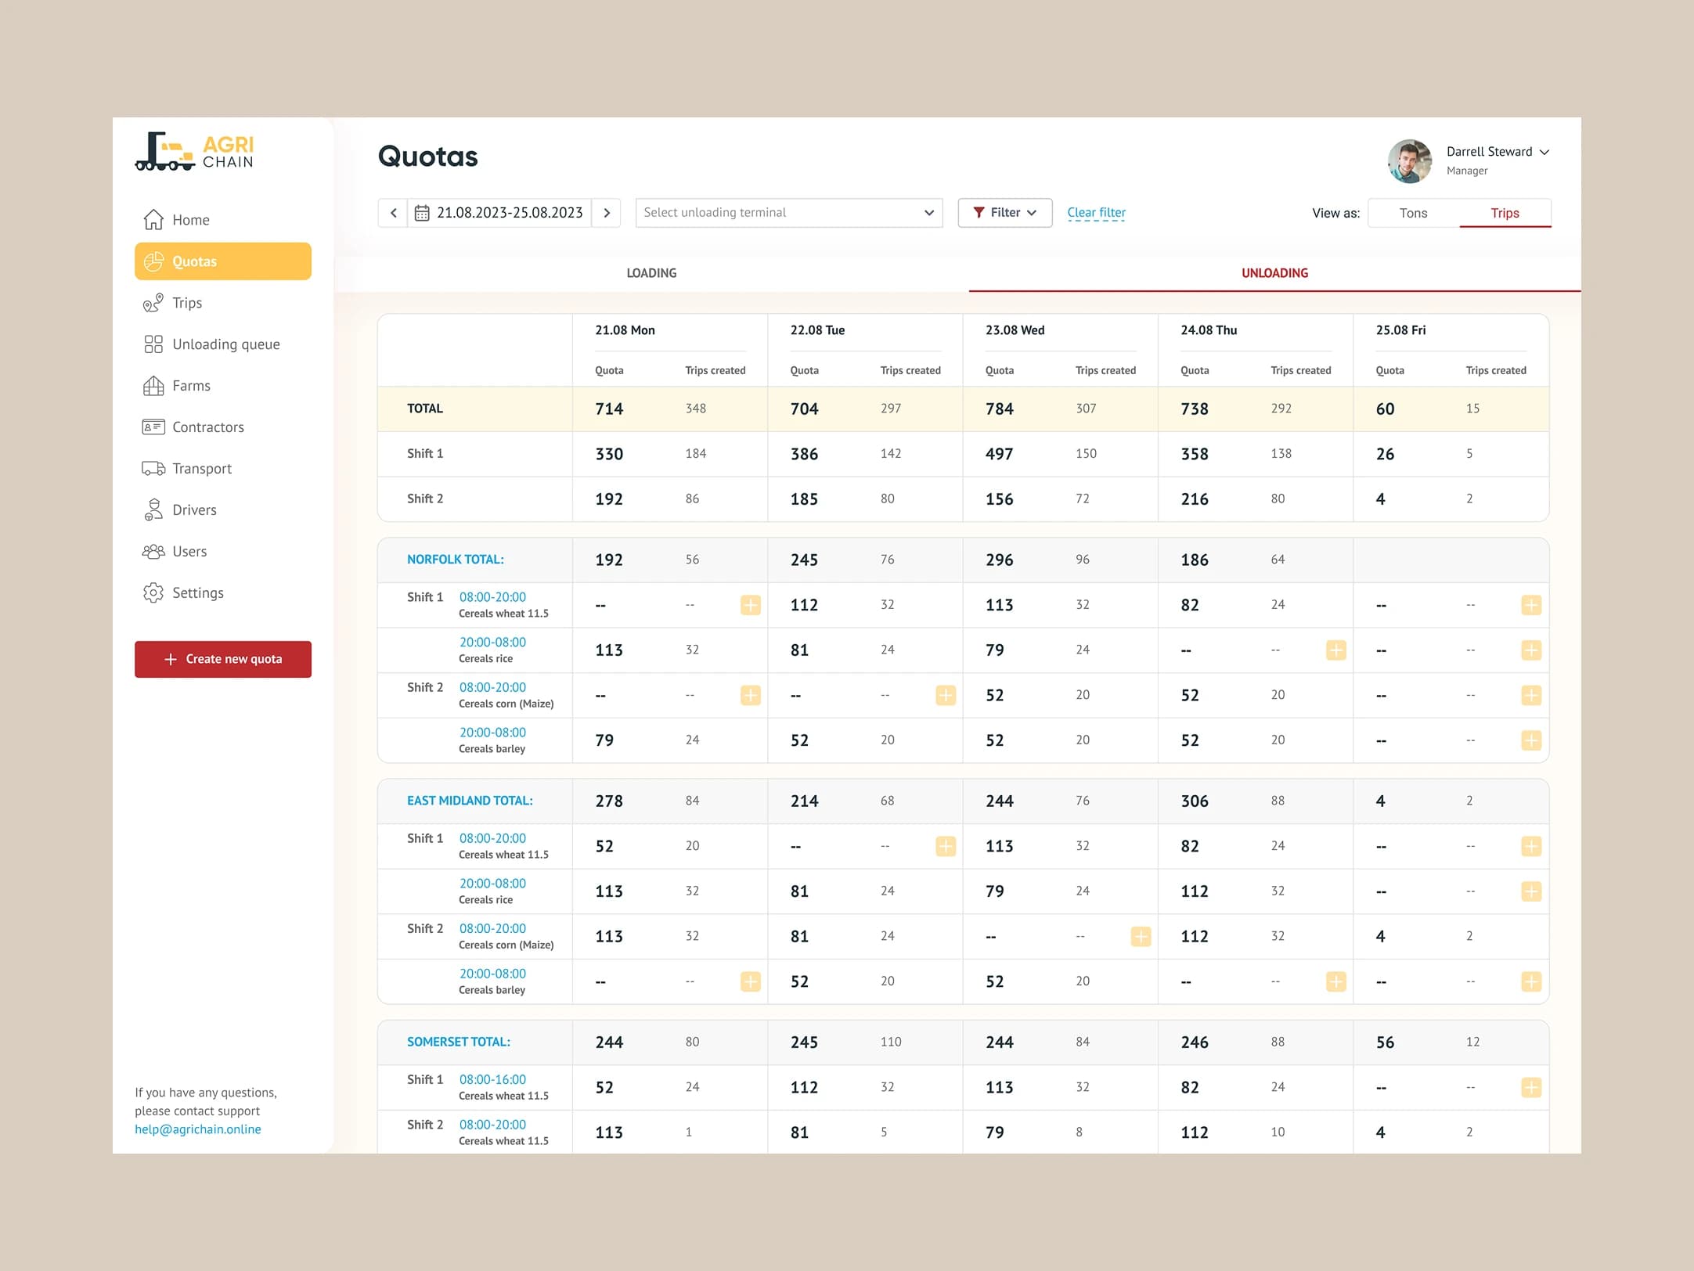Open Settings gear icon
Screen dimensions: 1694x1271
click(x=153, y=592)
